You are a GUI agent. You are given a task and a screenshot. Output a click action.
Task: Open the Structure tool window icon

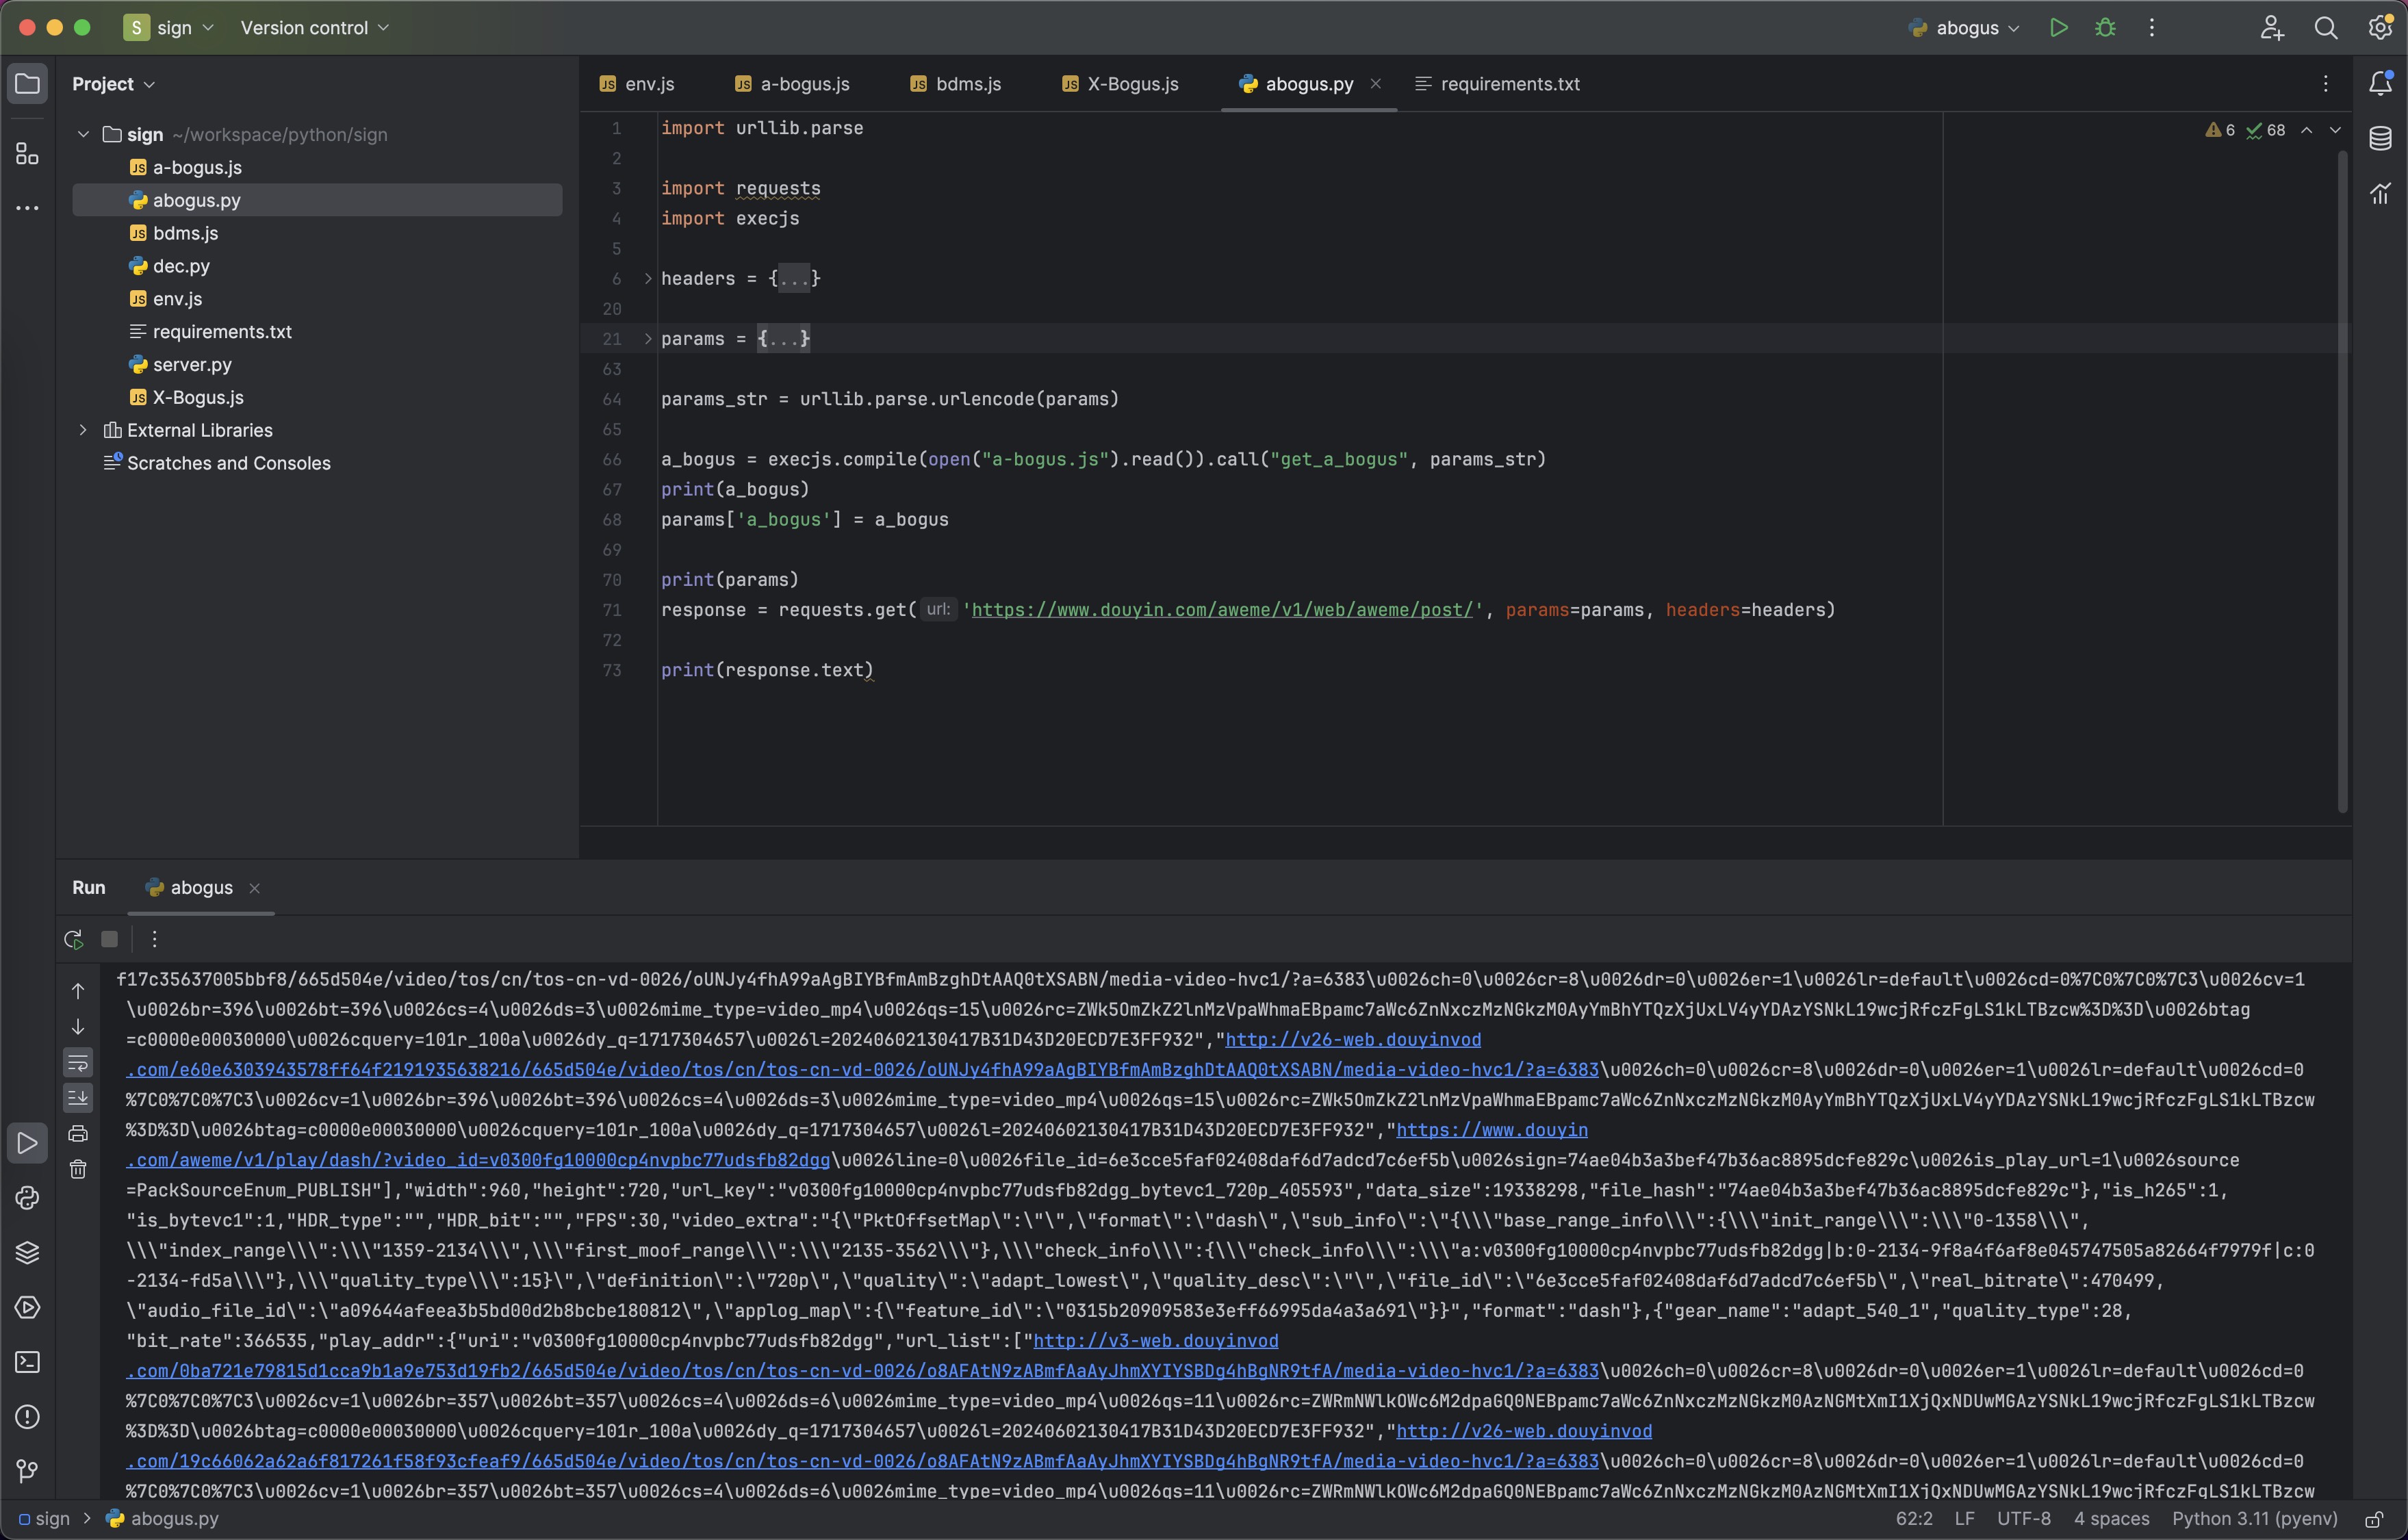pyautogui.click(x=27, y=154)
